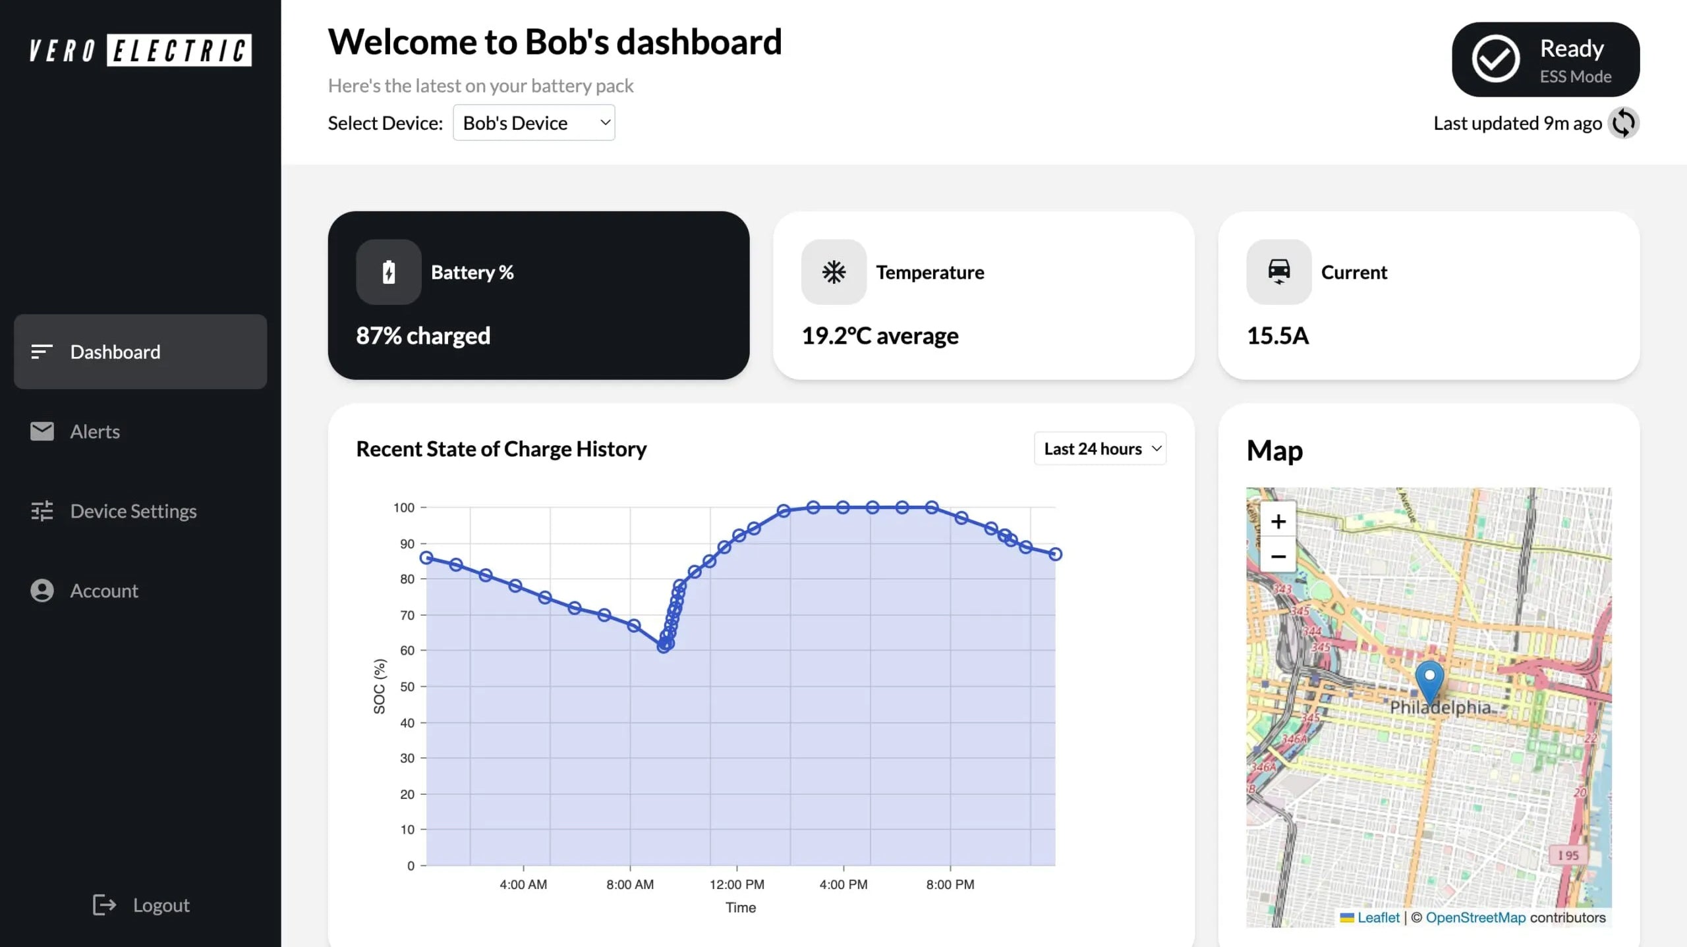This screenshot has height=947, width=1687.
Task: Expand the Last 24 hours dropdown
Action: [1100, 449]
